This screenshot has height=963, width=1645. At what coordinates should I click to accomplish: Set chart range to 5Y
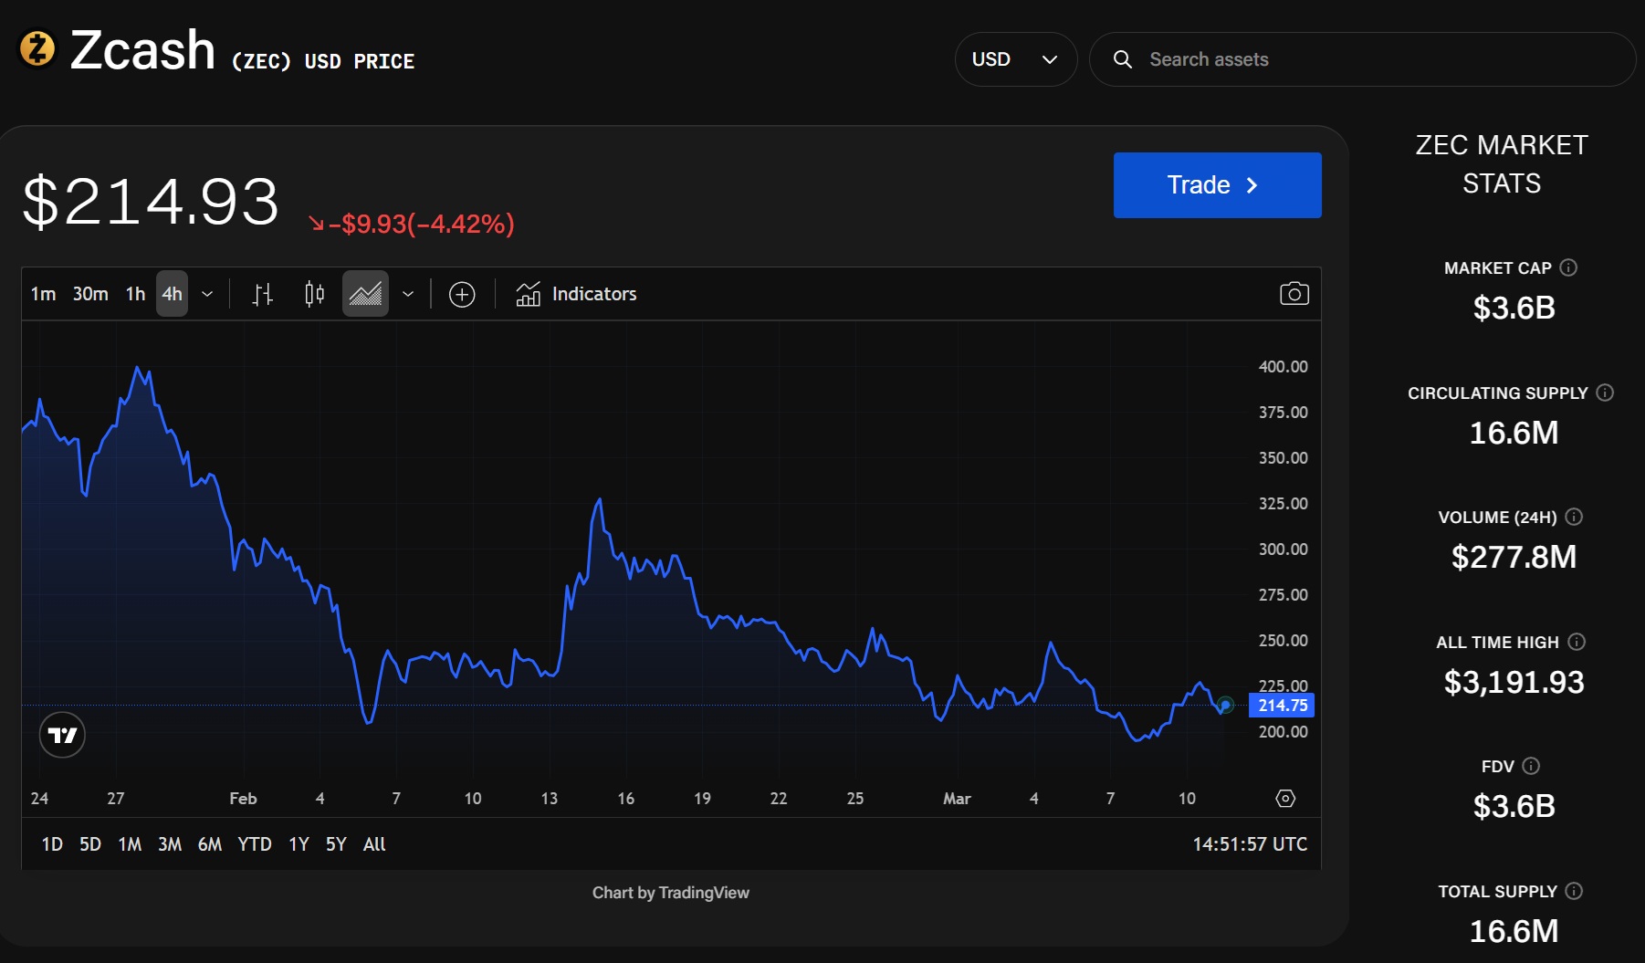point(336,844)
